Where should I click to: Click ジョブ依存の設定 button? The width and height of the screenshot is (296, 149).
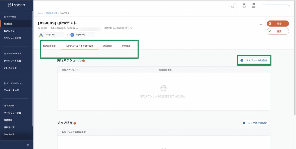(x=256, y=123)
